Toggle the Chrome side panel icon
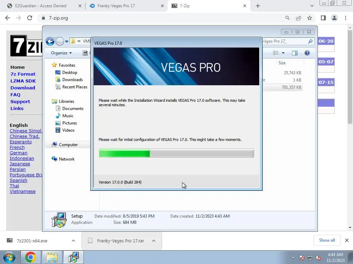The width and height of the screenshot is (353, 264). coord(323,18)
